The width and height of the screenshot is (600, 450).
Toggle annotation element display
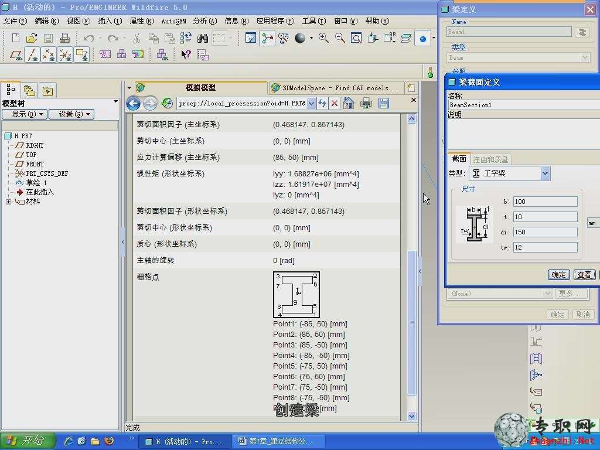pyautogui.click(x=82, y=54)
